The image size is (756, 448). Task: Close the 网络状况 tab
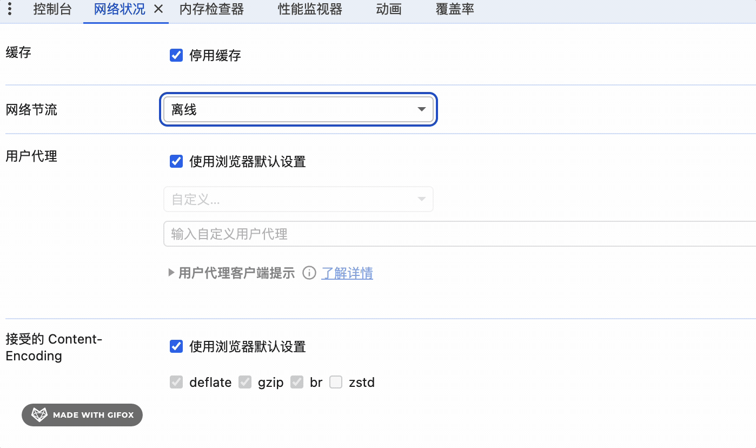point(158,9)
